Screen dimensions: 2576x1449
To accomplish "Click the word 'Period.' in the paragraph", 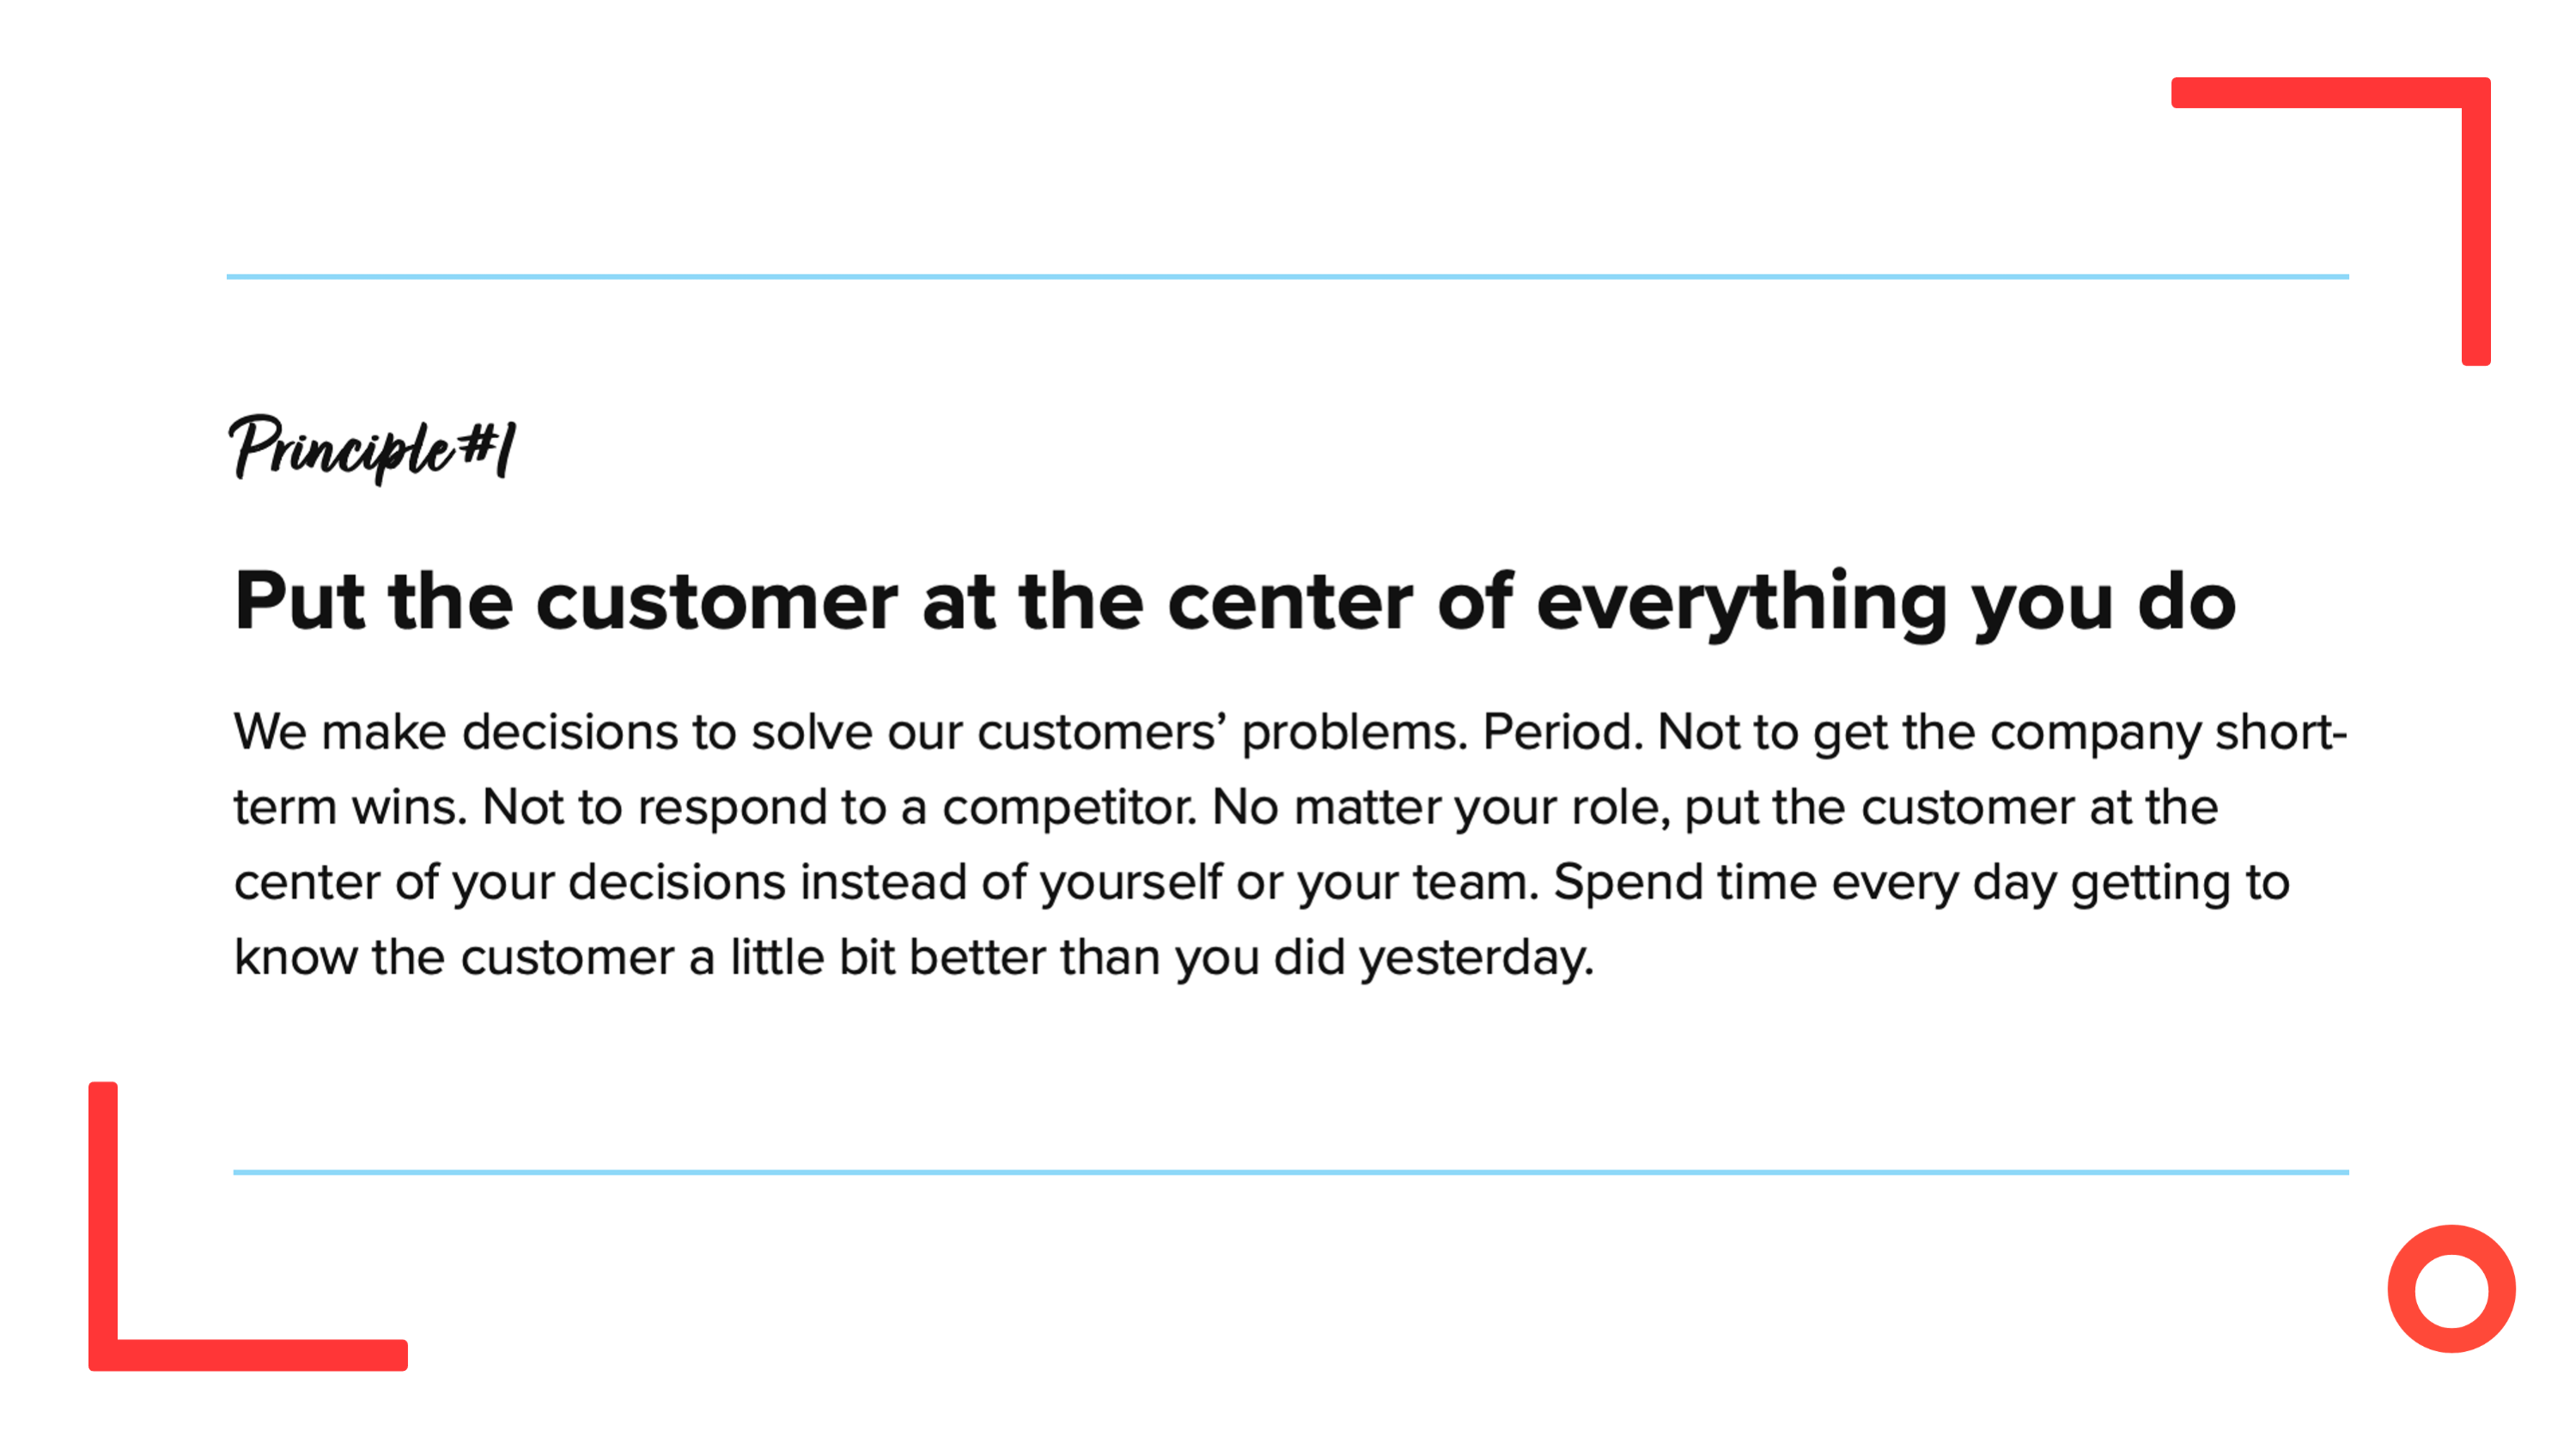I will click(1562, 731).
